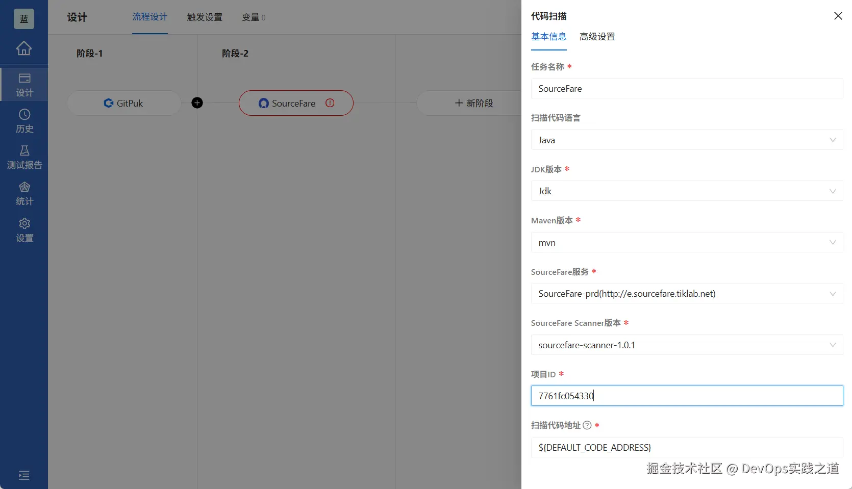
Task: Open the SourceFare服务 dropdown
Action: (x=687, y=294)
